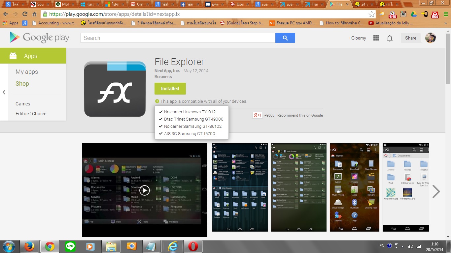Go back to the previous page
This screenshot has height=253, width=451.
(x=6, y=14)
